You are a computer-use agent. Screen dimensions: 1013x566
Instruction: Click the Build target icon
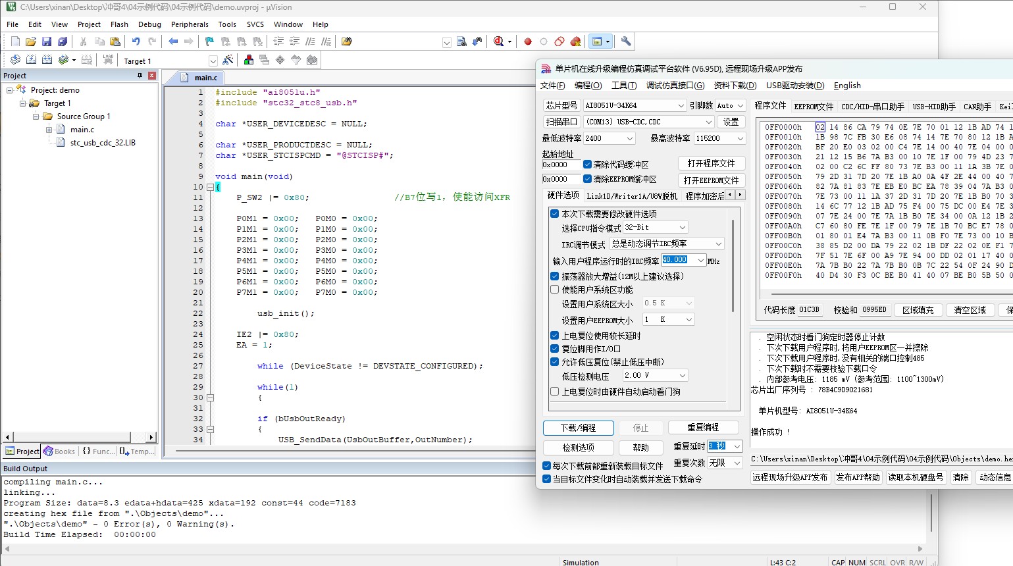[x=31, y=60]
